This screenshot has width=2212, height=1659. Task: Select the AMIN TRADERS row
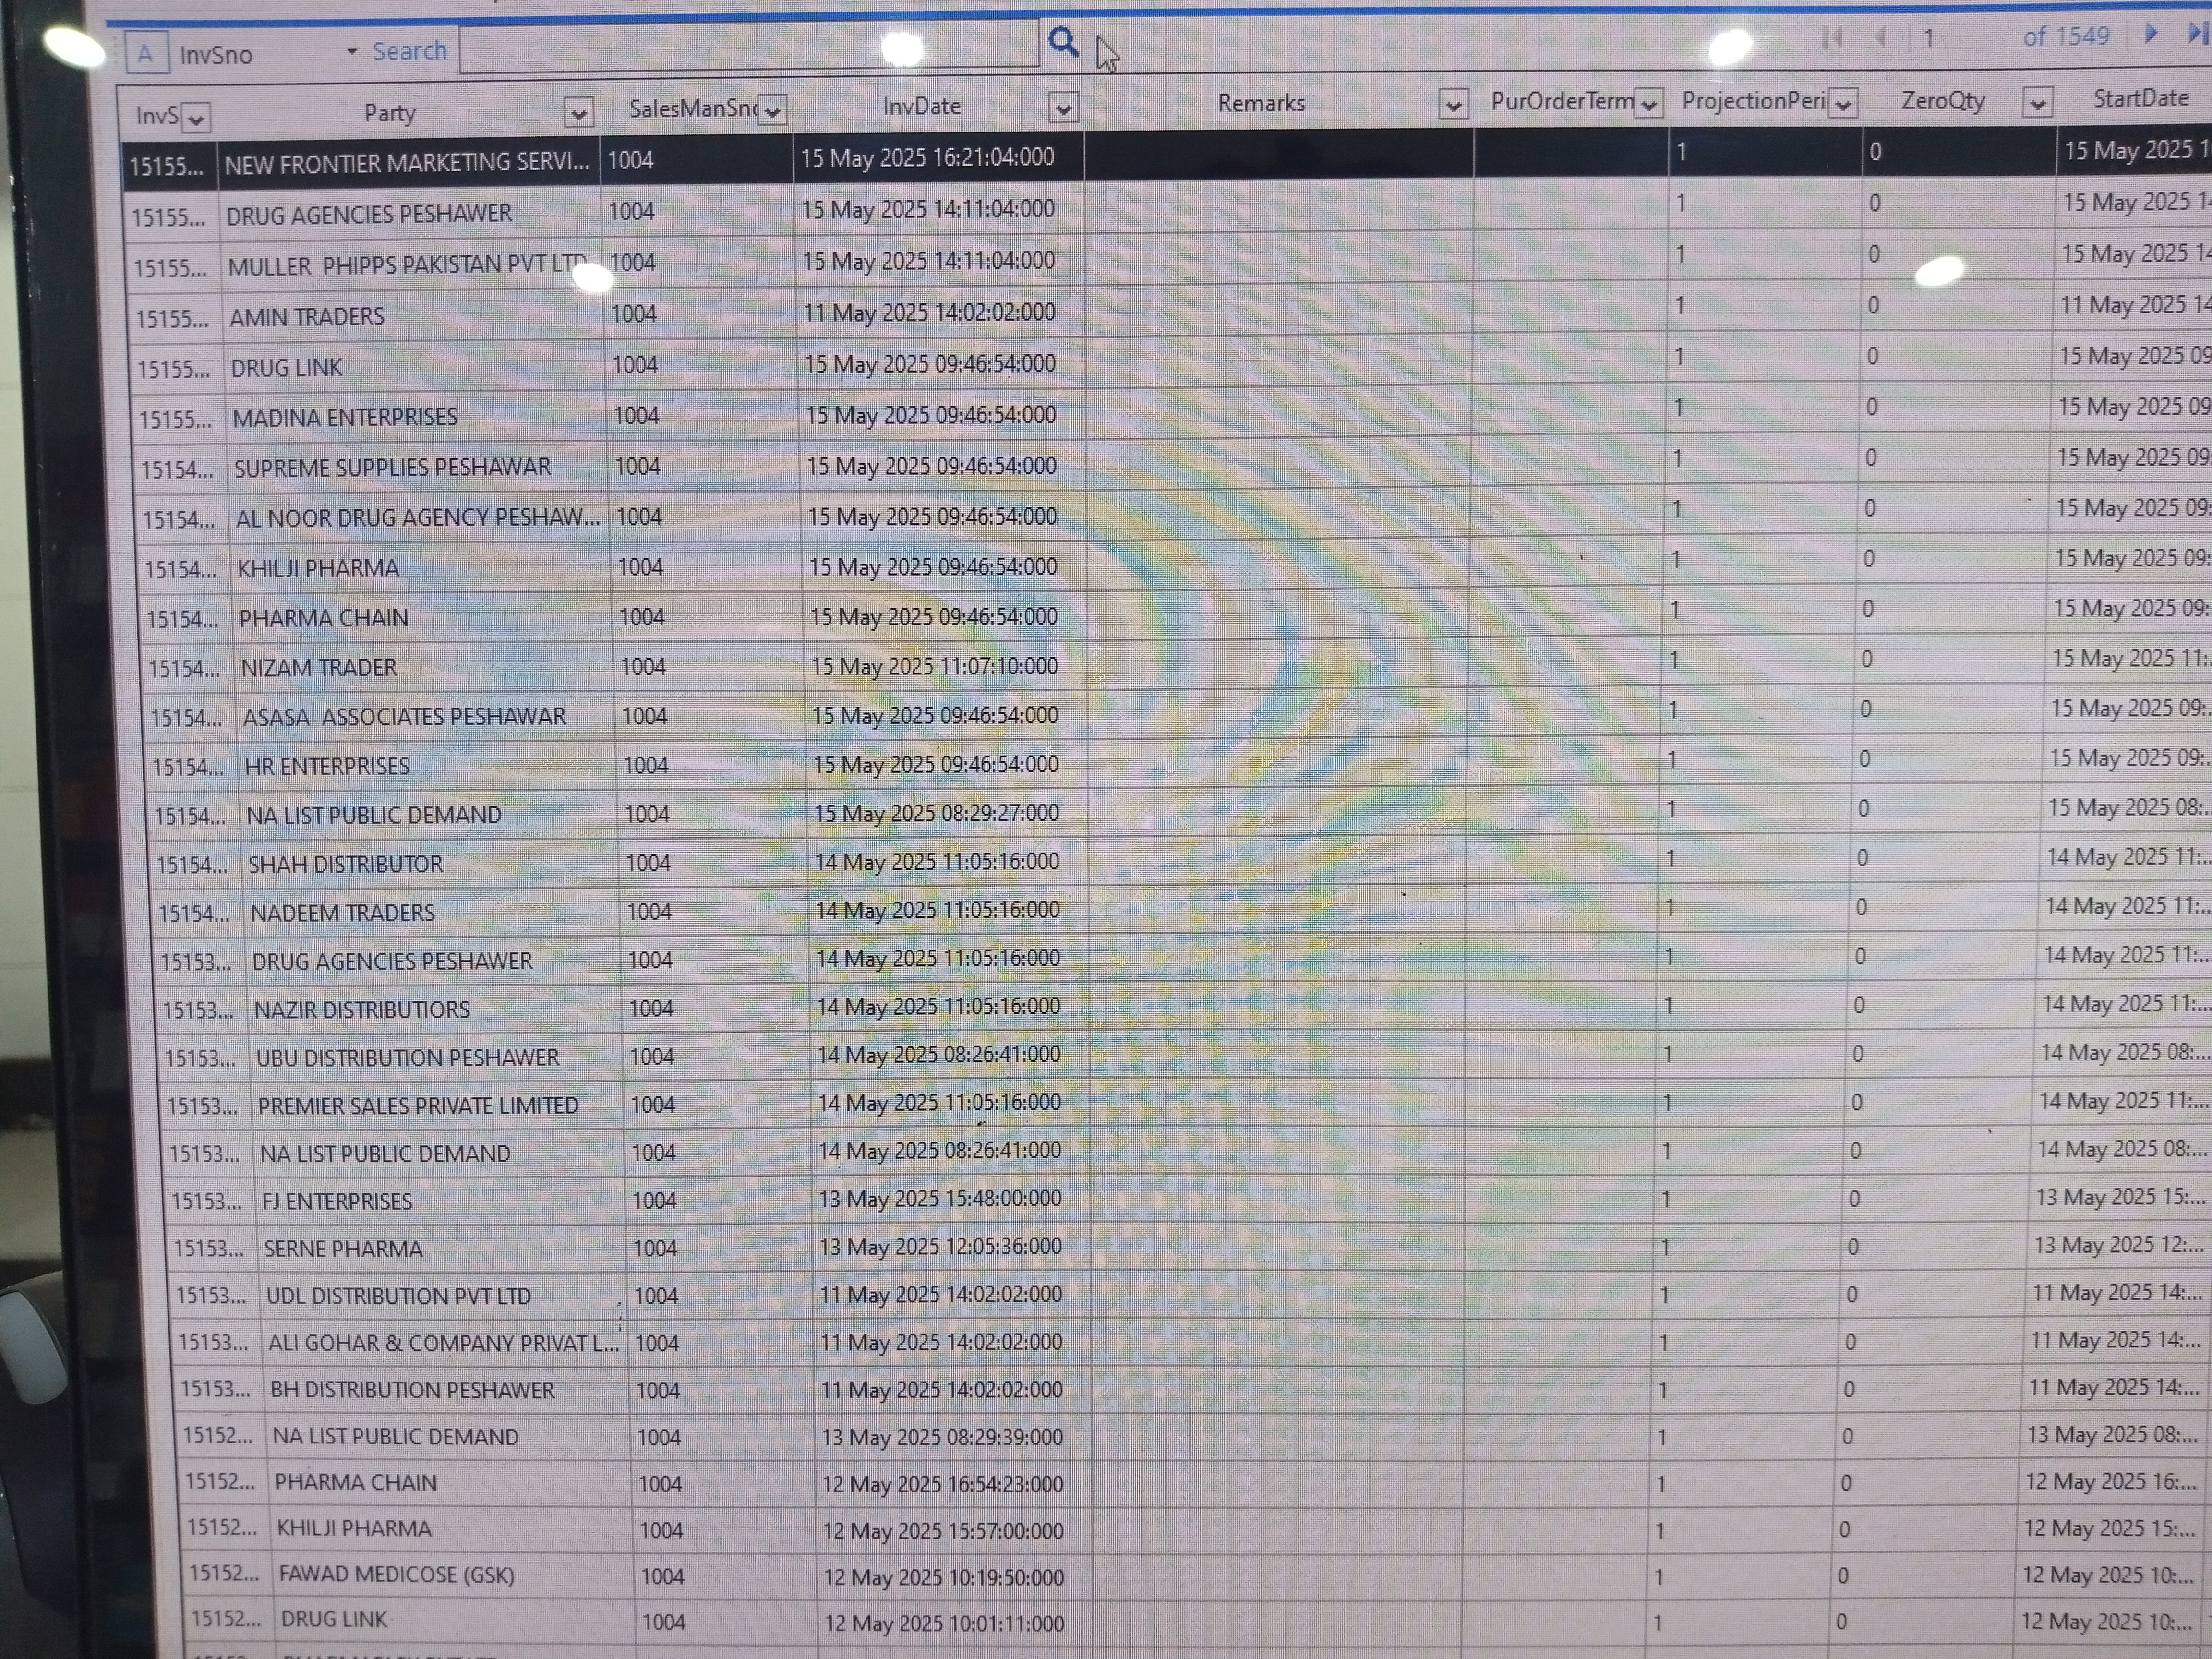click(306, 317)
